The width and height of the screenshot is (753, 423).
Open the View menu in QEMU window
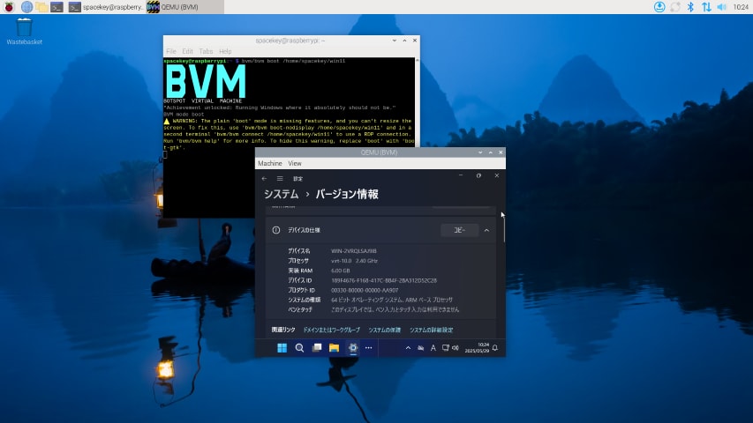tap(295, 164)
